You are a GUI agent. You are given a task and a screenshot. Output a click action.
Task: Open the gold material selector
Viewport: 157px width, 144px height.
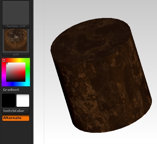16,42
